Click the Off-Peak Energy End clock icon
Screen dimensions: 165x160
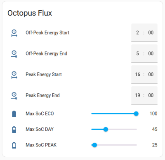pyautogui.click(x=14, y=54)
